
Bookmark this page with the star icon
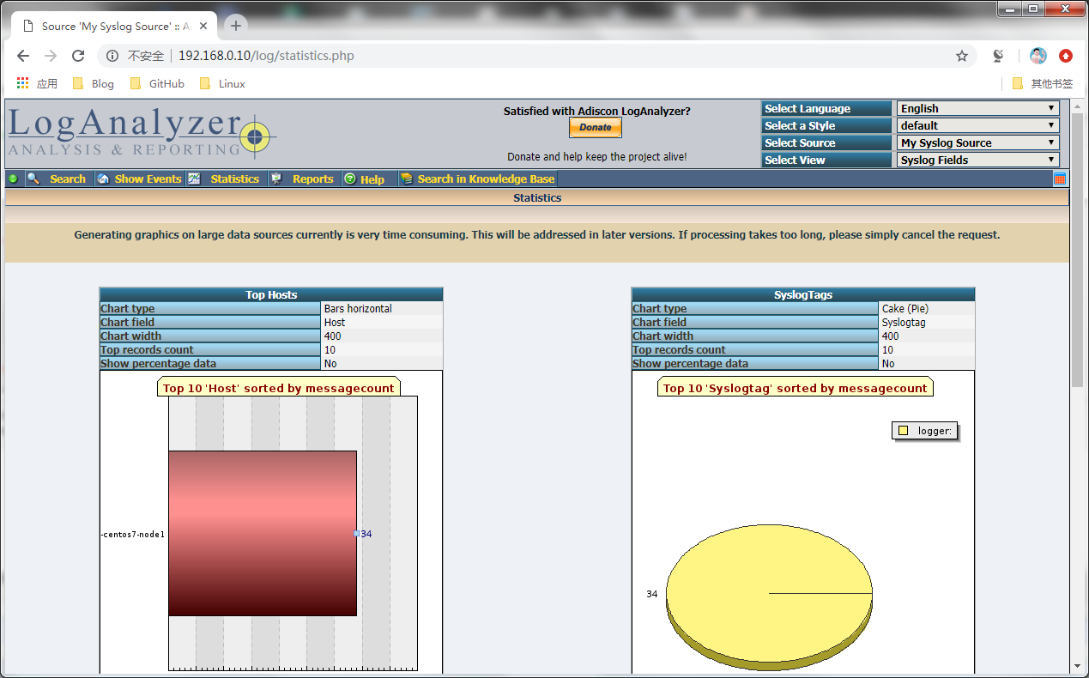point(962,56)
